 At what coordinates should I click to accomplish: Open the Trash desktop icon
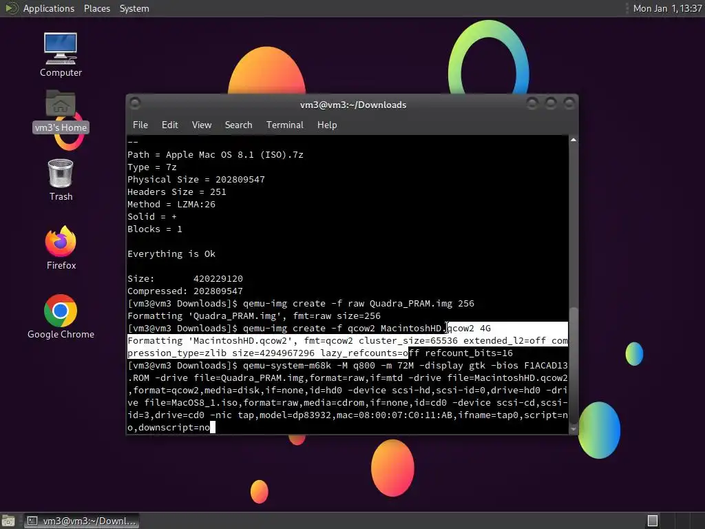tap(61, 180)
